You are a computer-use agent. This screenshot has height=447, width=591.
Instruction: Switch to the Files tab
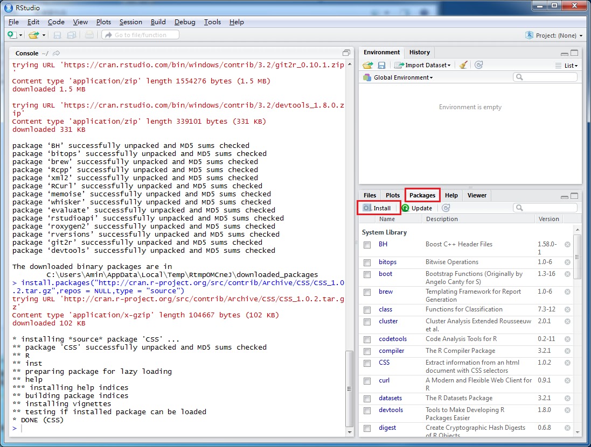[x=370, y=195]
